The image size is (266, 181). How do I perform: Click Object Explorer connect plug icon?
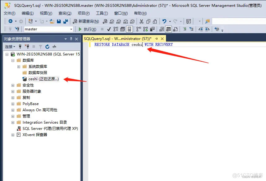pos(20,46)
